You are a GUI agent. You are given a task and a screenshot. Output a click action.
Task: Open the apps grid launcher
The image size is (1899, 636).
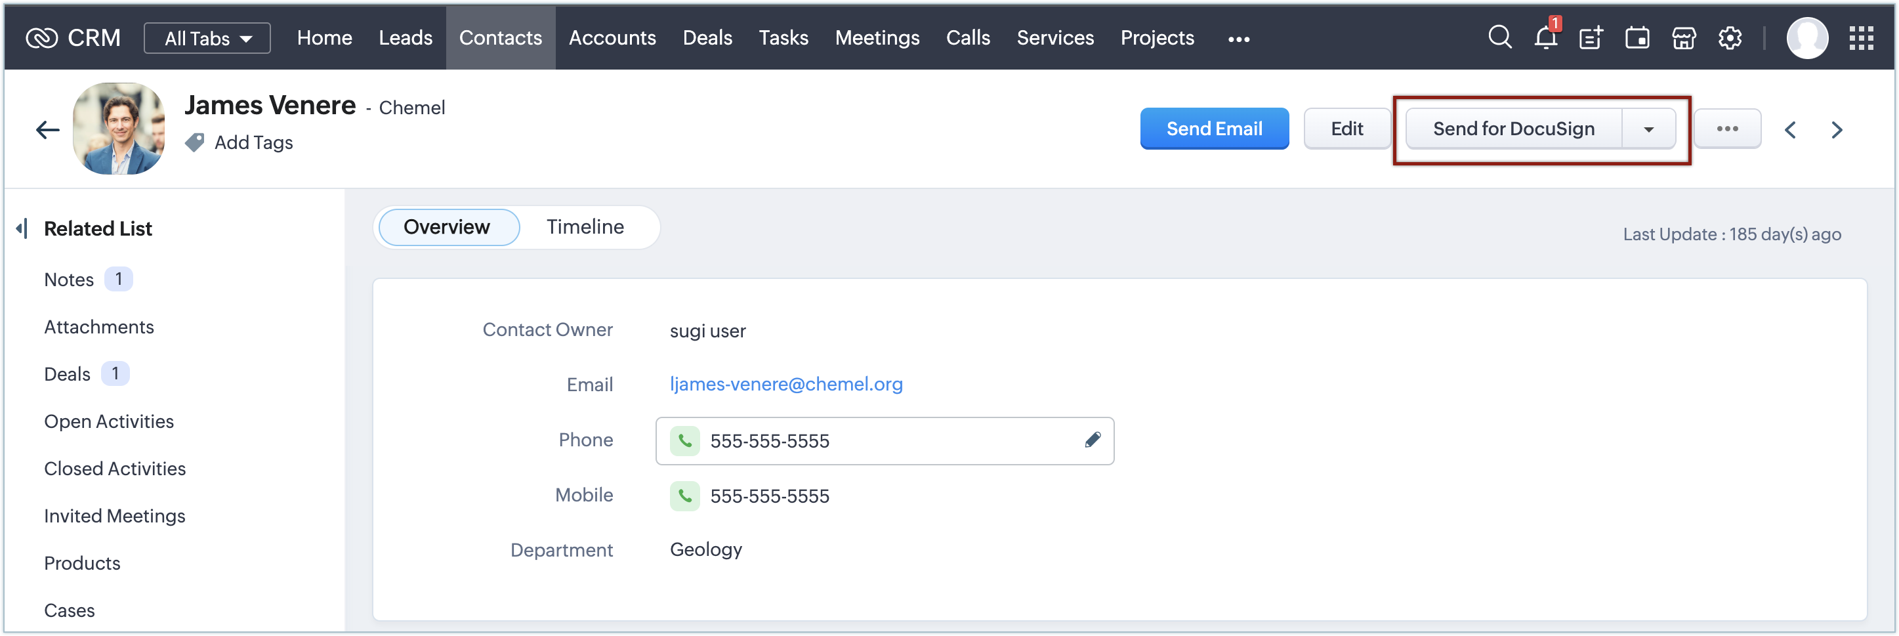(x=1862, y=37)
